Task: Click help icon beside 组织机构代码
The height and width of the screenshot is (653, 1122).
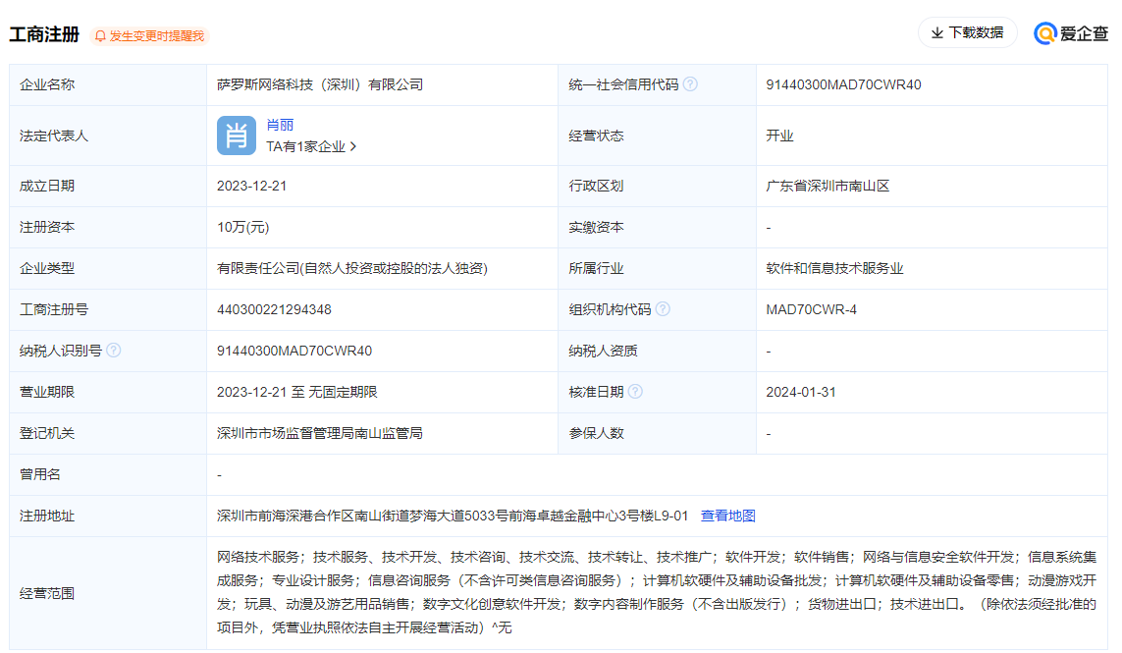Action: tap(663, 309)
